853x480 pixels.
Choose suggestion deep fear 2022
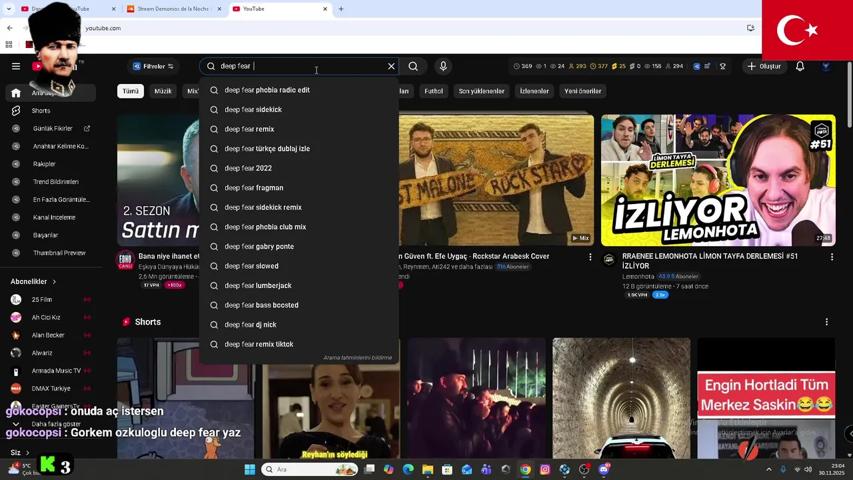pos(299,168)
